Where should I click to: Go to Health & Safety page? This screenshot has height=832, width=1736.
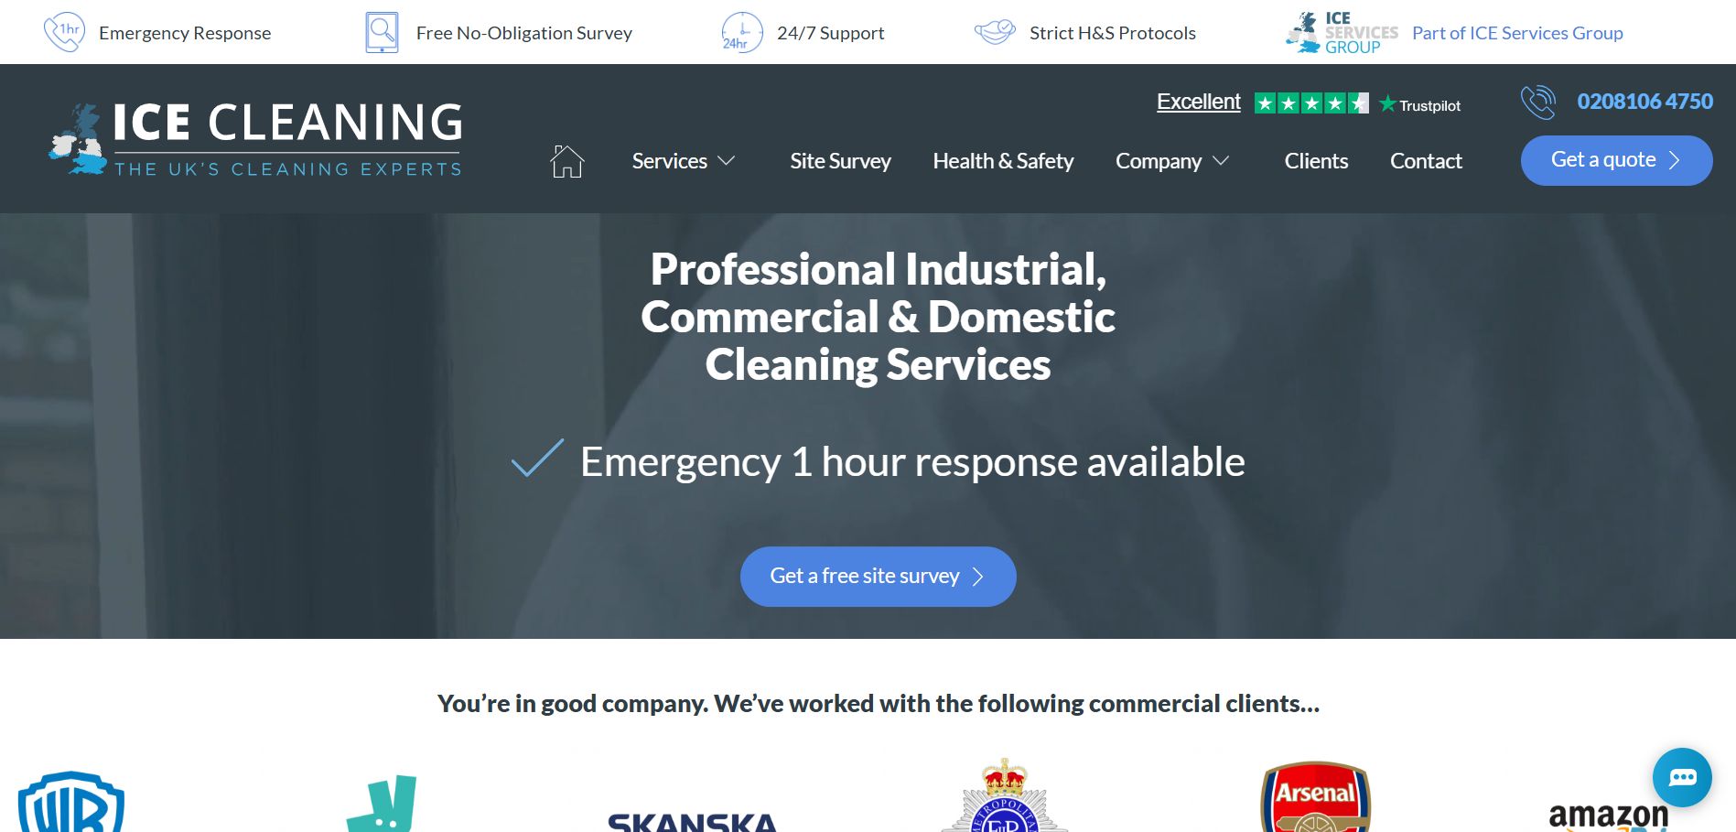(x=1003, y=161)
